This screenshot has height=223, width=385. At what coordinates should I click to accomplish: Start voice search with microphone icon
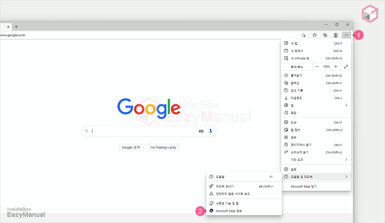coord(210,131)
